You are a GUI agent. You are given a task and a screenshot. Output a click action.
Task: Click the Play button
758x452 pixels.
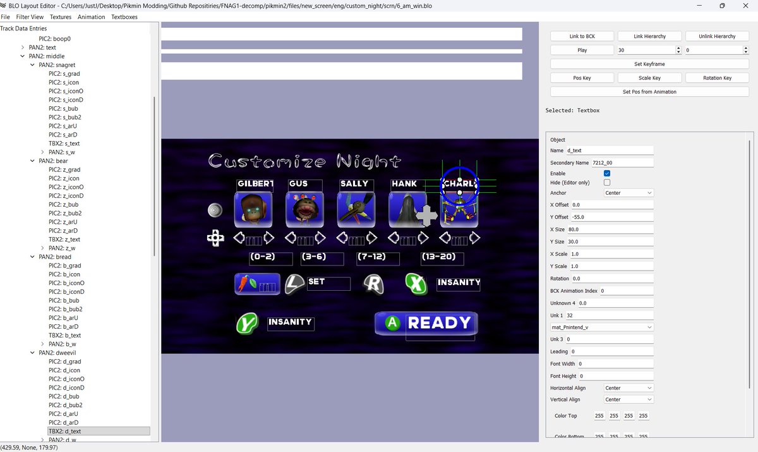582,50
